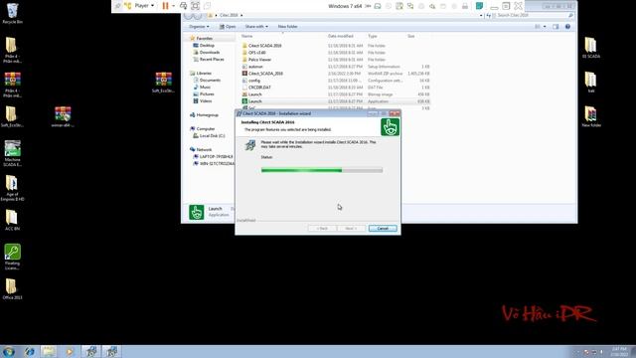Cancel the Citect SCADA installation
The image size is (636, 358).
tap(383, 228)
